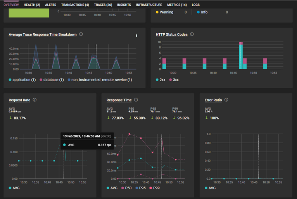View the Metrics (14) tab

177,5
